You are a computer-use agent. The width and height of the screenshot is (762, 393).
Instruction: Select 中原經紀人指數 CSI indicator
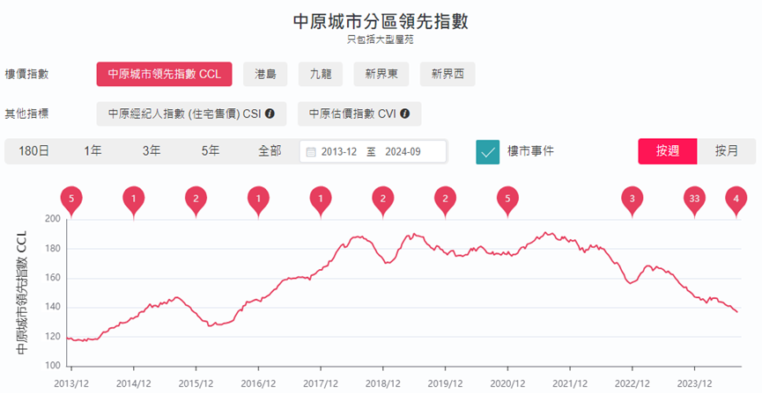191,114
